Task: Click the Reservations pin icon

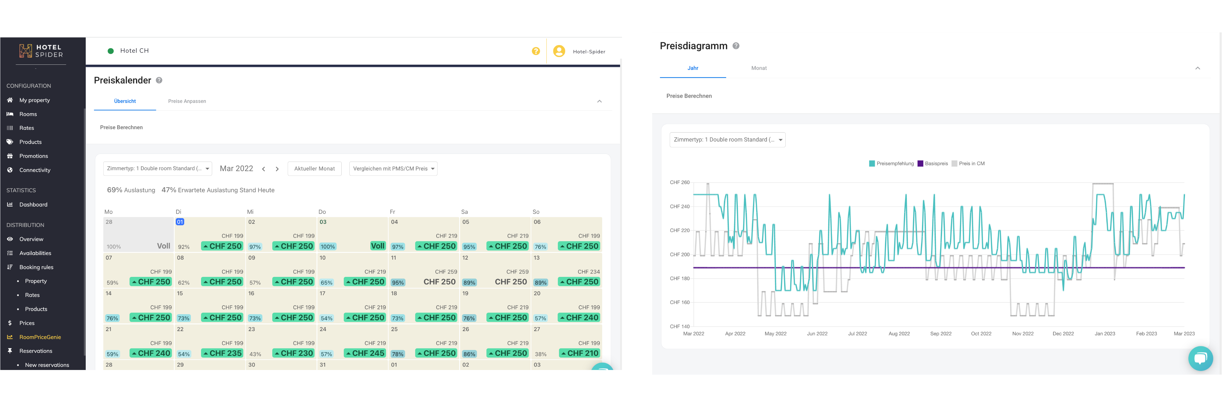Action: [x=10, y=351]
